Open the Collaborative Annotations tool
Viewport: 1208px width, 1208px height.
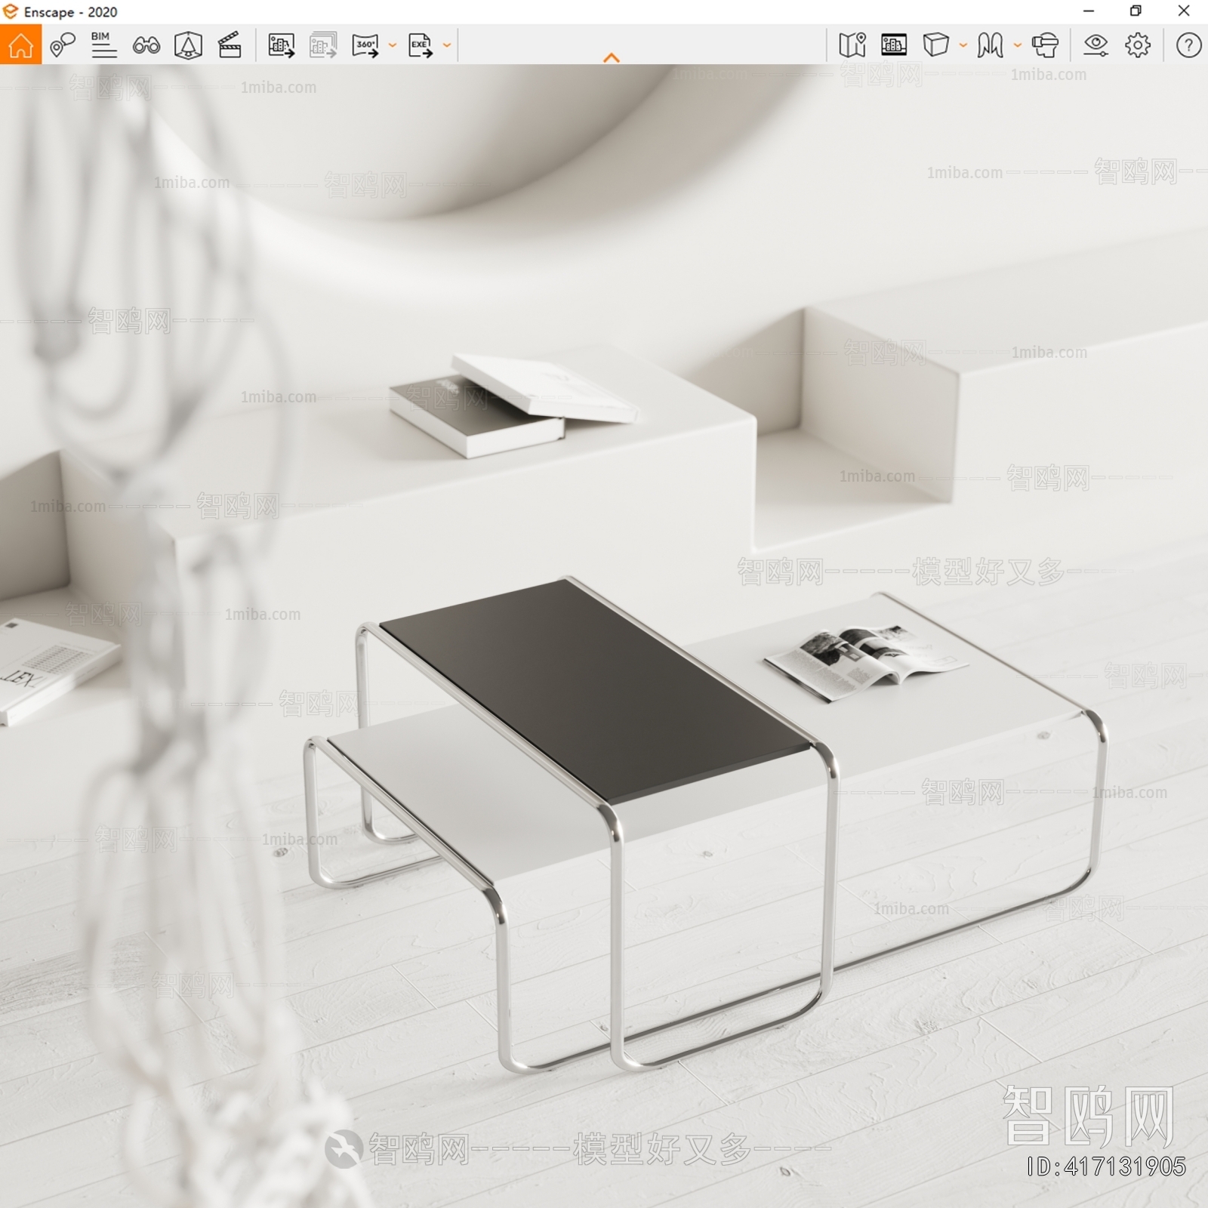(63, 45)
